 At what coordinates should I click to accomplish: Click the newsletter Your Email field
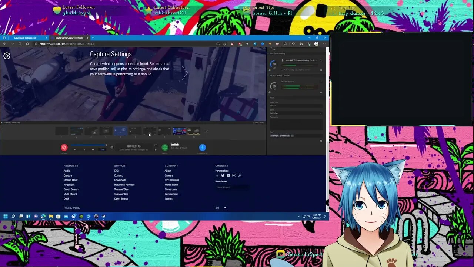[232, 187]
